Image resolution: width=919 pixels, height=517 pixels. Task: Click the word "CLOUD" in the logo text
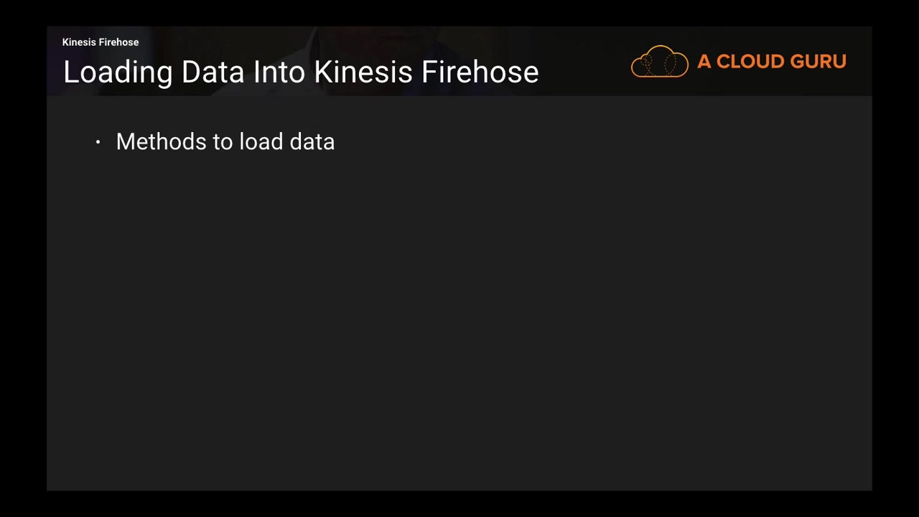745,62
